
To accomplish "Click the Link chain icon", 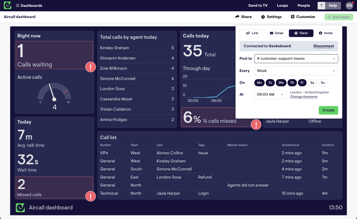I will pyautogui.click(x=248, y=33).
